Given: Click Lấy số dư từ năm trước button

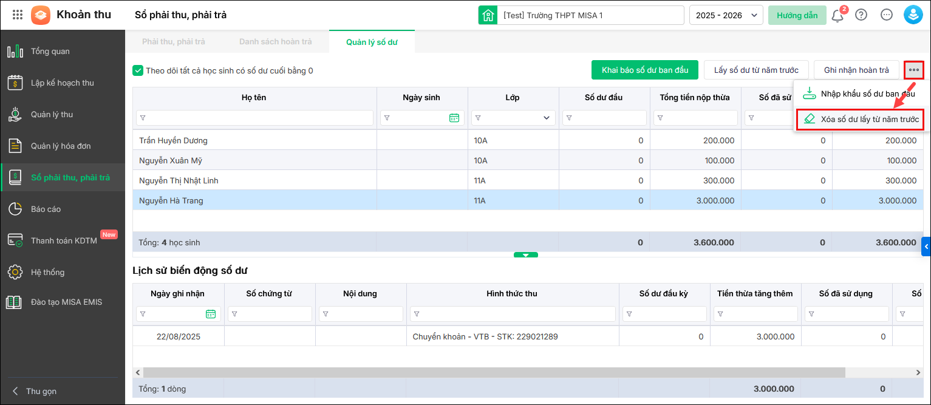Looking at the screenshot, I should [756, 70].
